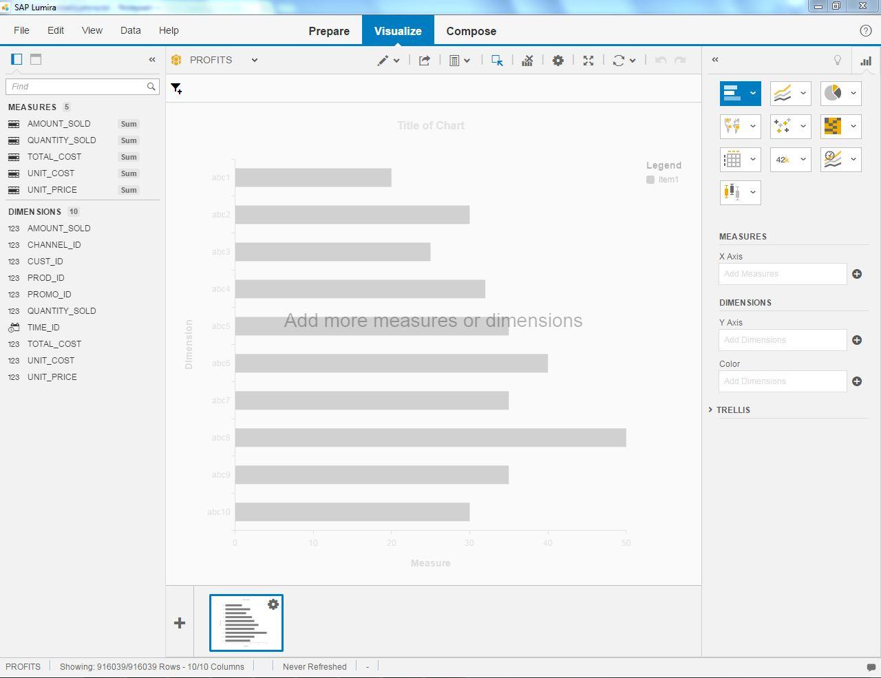Click the Color Add Dimensions field
The width and height of the screenshot is (881, 678).
tap(783, 381)
